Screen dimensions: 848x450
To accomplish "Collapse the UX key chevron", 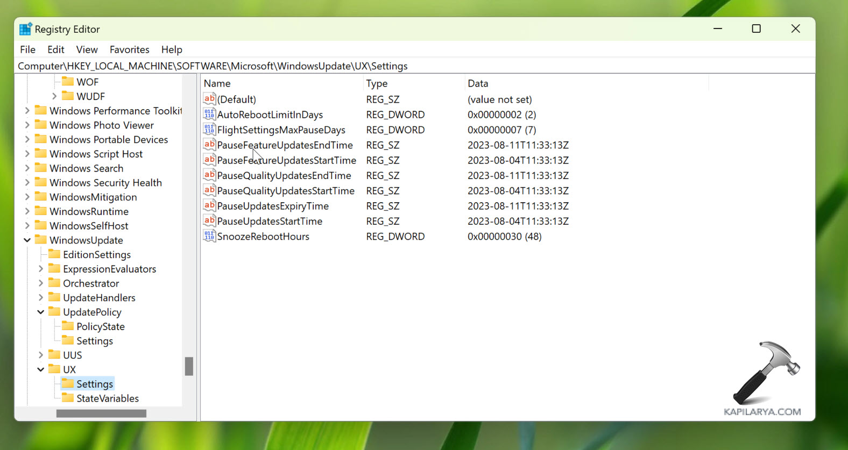I will tap(41, 369).
